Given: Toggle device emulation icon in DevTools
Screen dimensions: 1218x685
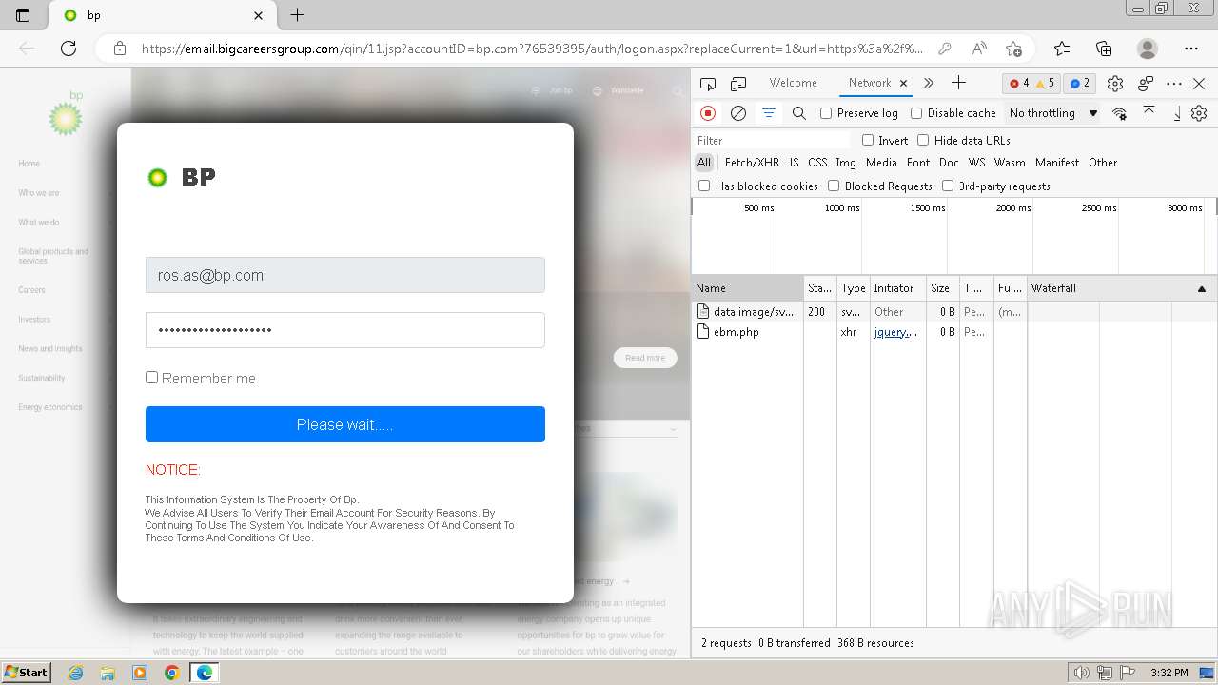Looking at the screenshot, I should pos(738,84).
